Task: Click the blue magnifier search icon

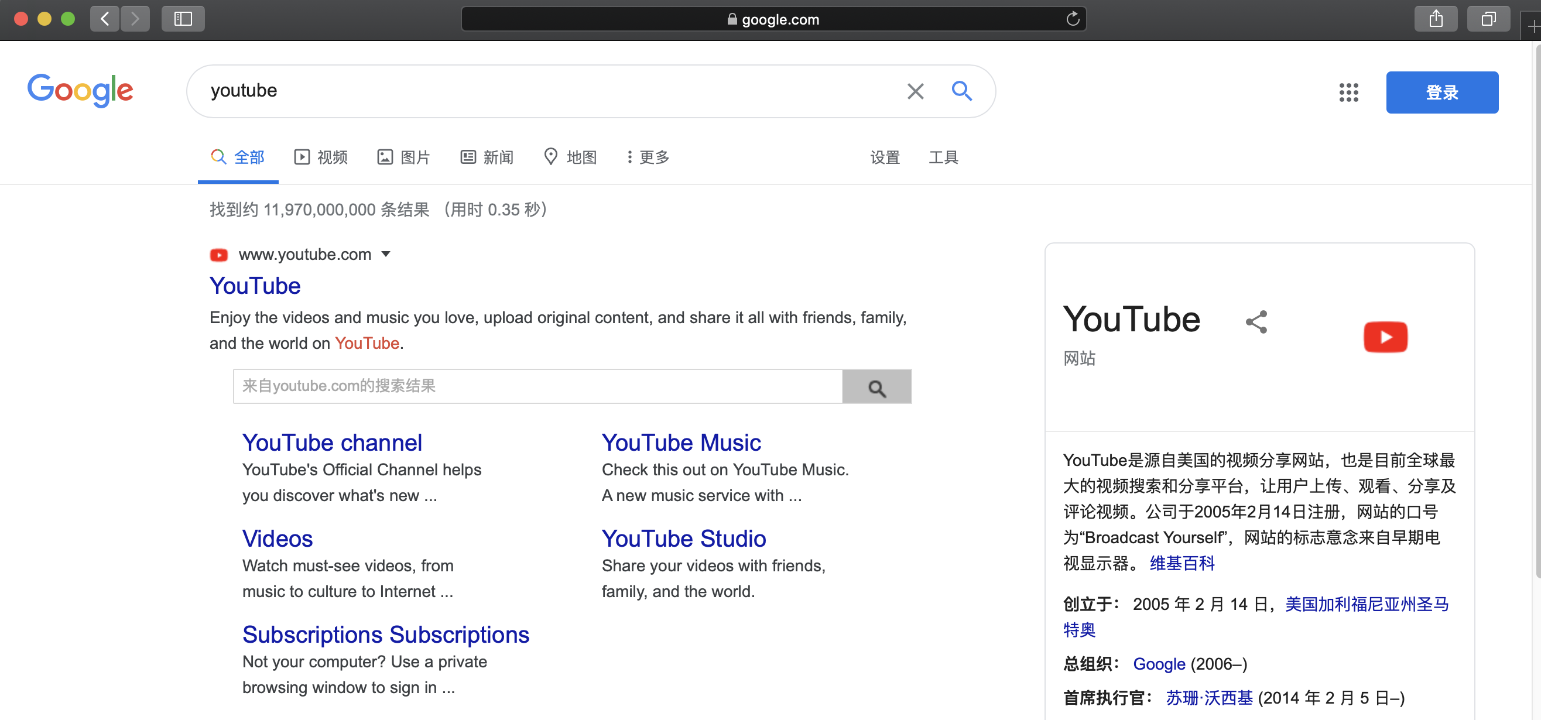Action: pos(961,91)
